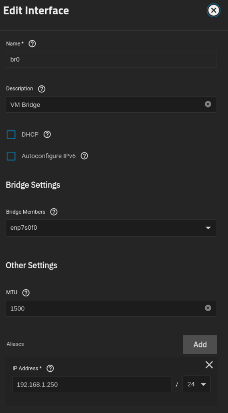228x413 pixels.
Task: Toggle Autoconfigure IPv6 checkbox
Action: point(11,156)
